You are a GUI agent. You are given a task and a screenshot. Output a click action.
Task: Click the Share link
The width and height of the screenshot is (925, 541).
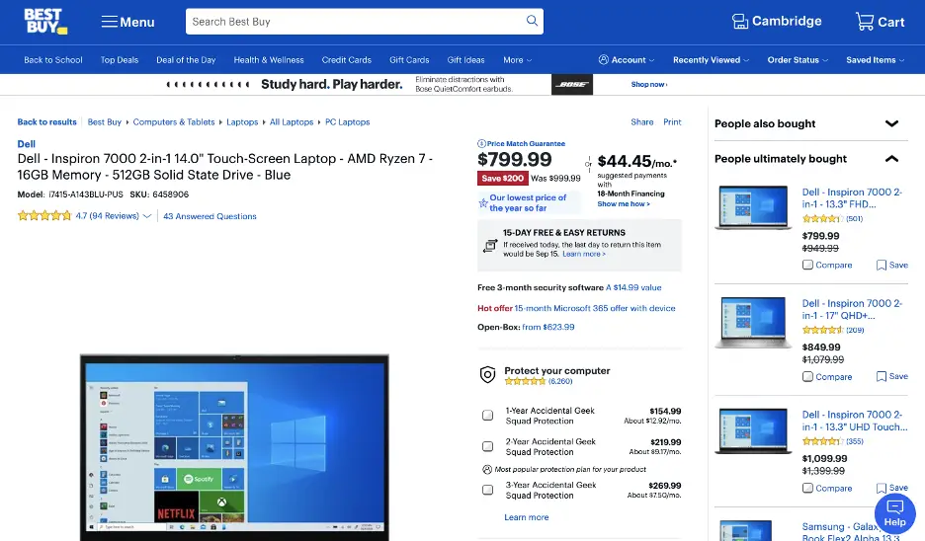(641, 122)
